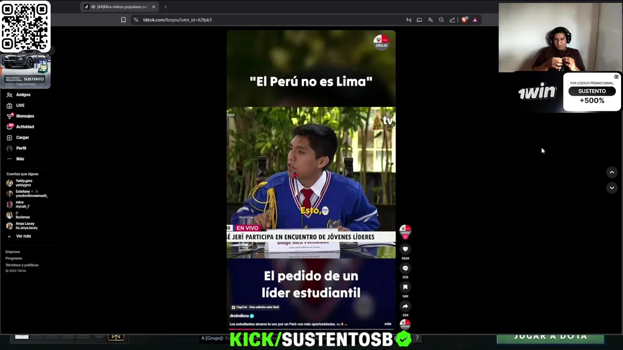Open Mensajes in the sidebar
Viewport: 623px width, 350px height.
[25, 116]
